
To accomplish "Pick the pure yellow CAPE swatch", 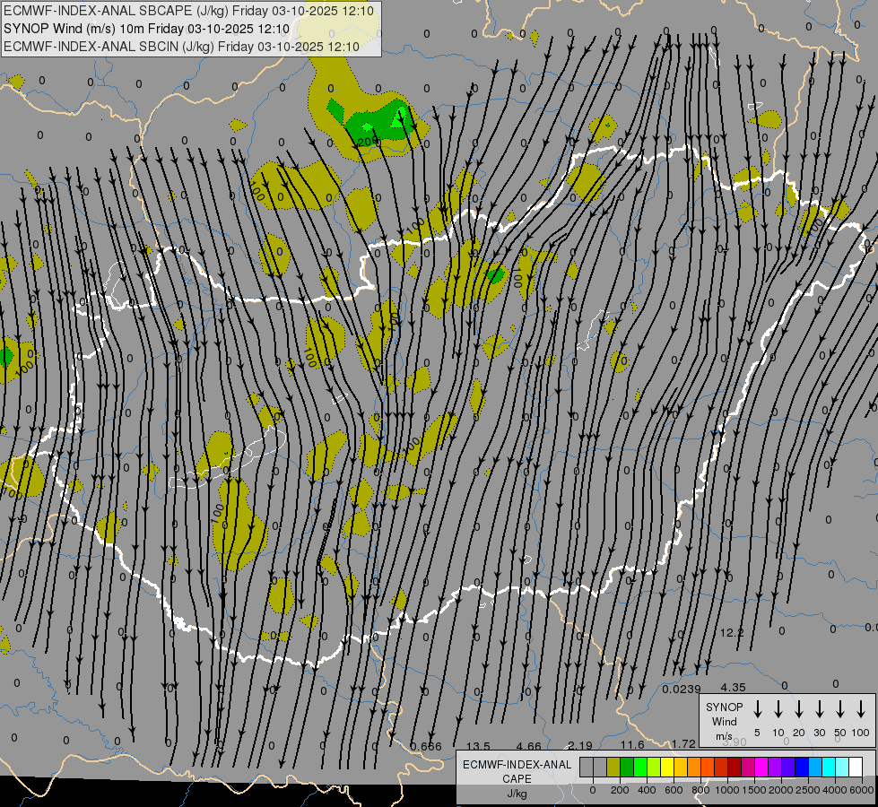I will [x=667, y=767].
